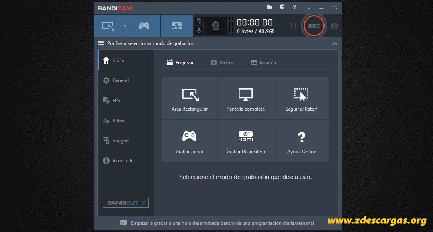The image size is (433, 232).
Task: Close the Bandicam window
Action: pyautogui.click(x=335, y=7)
